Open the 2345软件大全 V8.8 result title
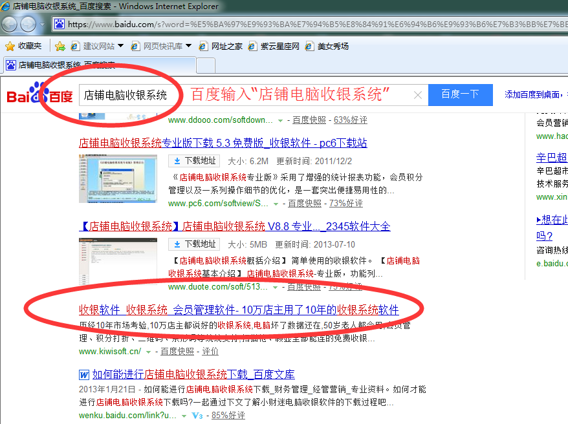This screenshot has height=424, width=568. pos(235,226)
